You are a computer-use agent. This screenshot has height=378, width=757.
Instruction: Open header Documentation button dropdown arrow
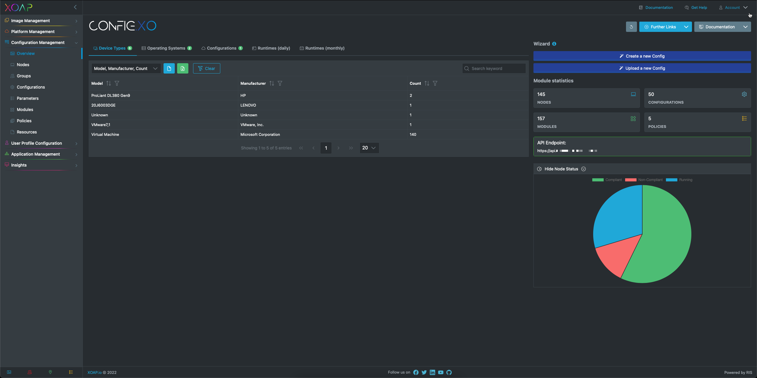coord(745,27)
